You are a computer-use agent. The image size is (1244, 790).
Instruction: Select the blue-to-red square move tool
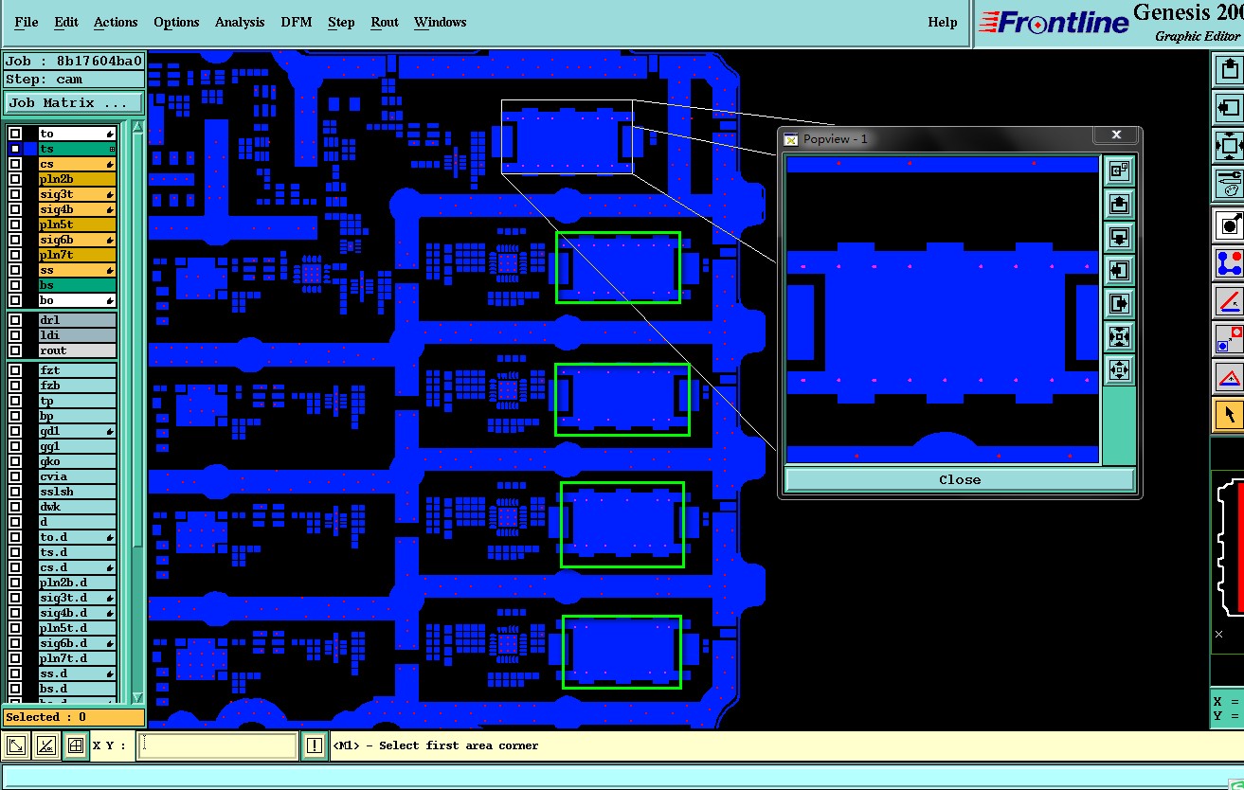coord(1230,339)
